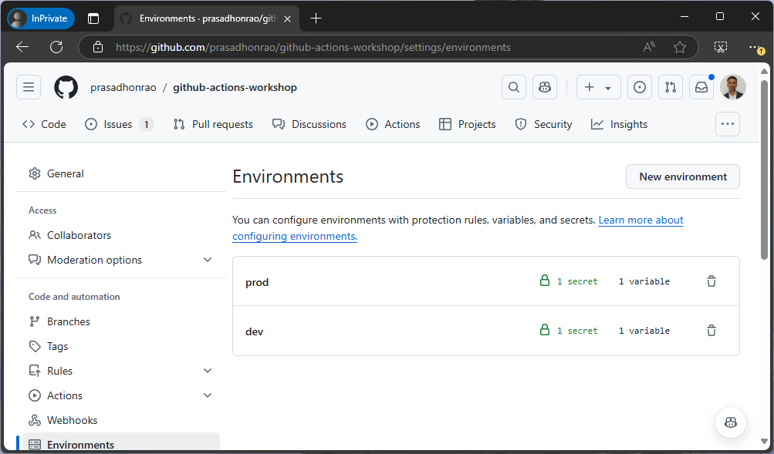The image size is (774, 454).
Task: Open the GitHub search icon
Action: (x=513, y=86)
